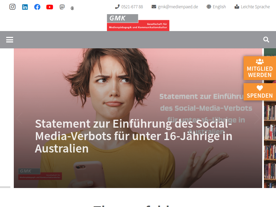Call phone number 0521-677 88

[129, 7]
